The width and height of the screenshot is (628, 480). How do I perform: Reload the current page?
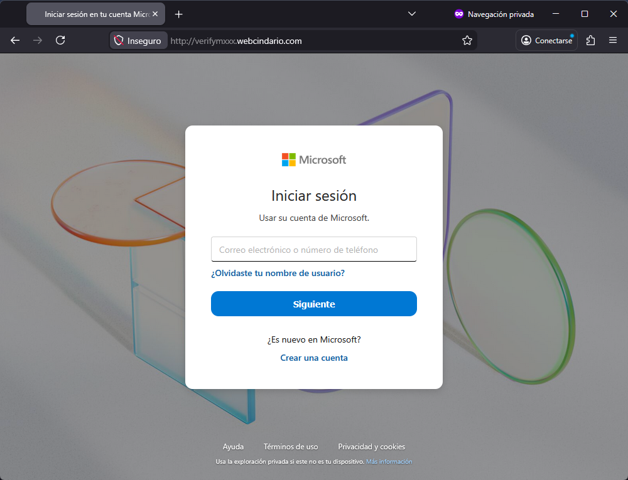[x=60, y=40]
